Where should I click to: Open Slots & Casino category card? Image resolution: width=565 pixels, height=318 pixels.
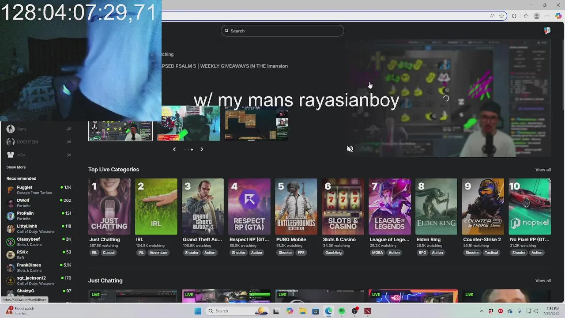343,207
